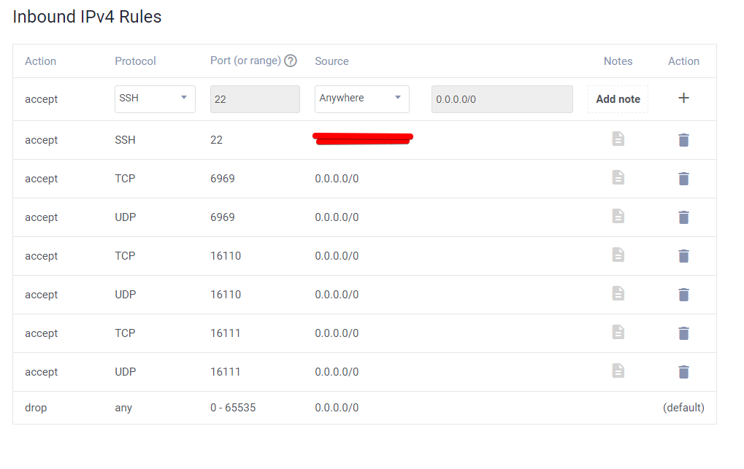The height and width of the screenshot is (469, 744).
Task: Click source 0.0.0.0/0 in UDP 16111 row
Action: click(x=337, y=372)
